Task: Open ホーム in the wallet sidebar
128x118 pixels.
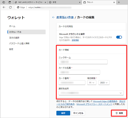Action: 12,26
